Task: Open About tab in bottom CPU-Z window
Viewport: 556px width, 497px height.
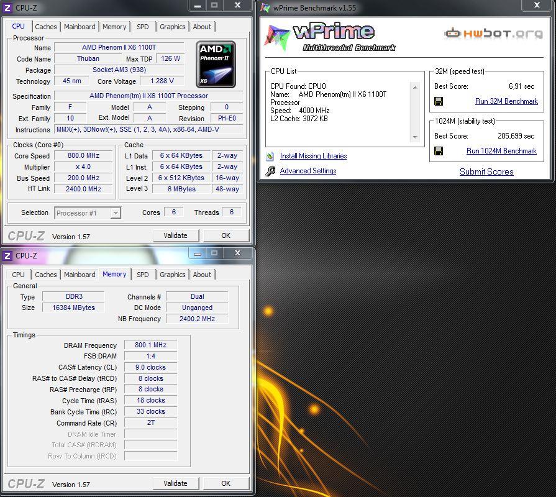Action: [x=202, y=275]
